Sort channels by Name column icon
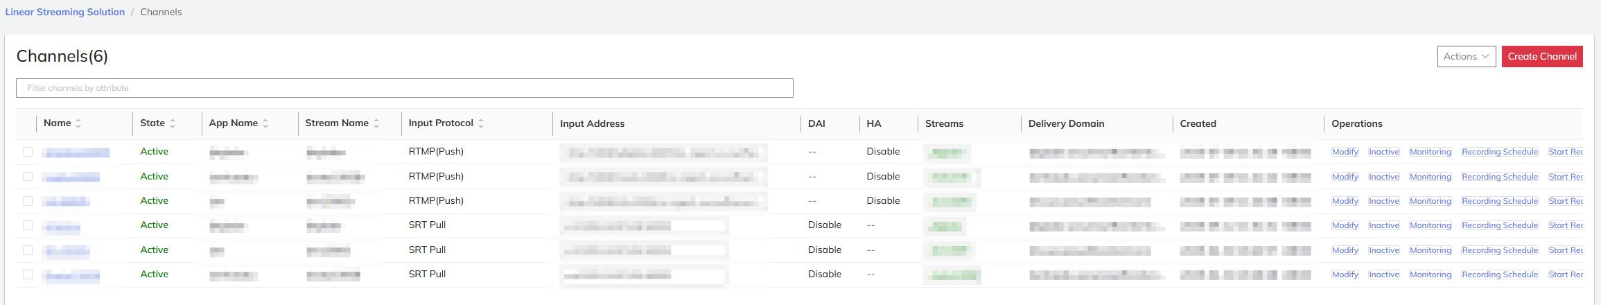This screenshot has height=305, width=1601. 78,123
